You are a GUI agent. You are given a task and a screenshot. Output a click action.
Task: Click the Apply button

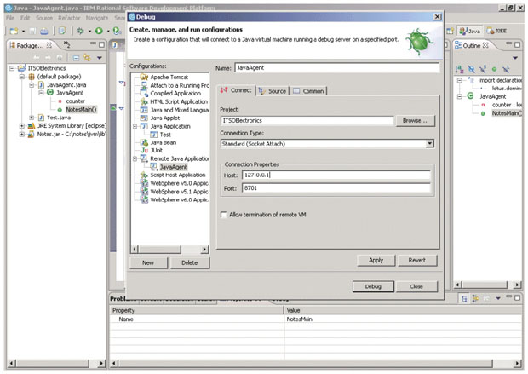coord(376,260)
